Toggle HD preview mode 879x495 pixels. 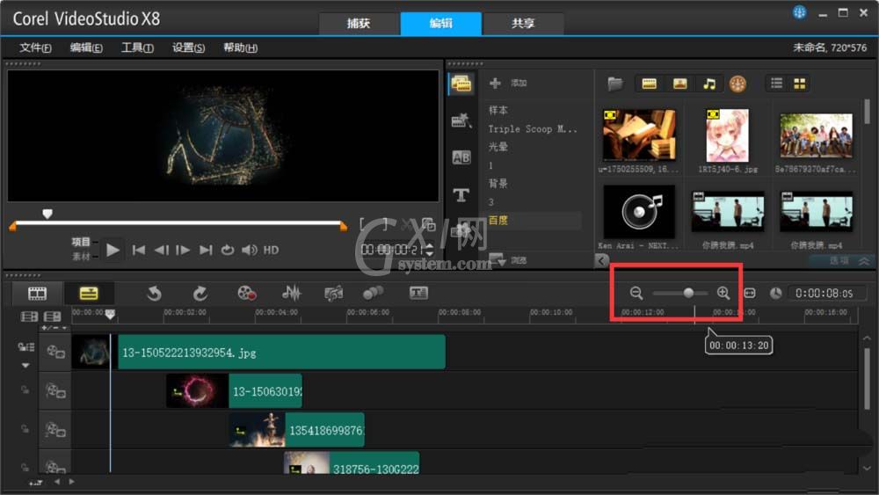[x=272, y=250]
